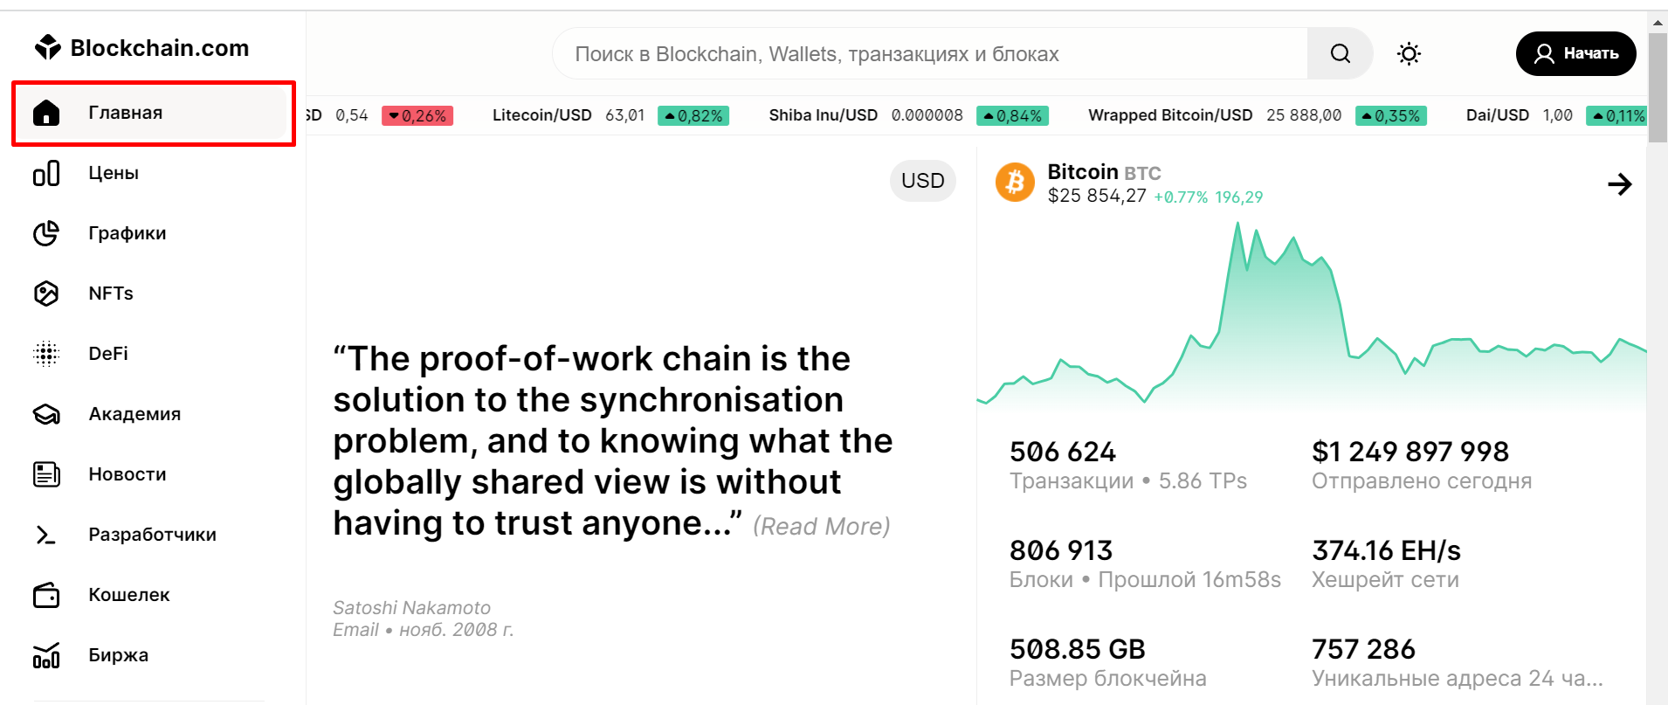Screen dimensions: 1668x705
Task: Click the search magnifier icon
Action: pos(1339,53)
